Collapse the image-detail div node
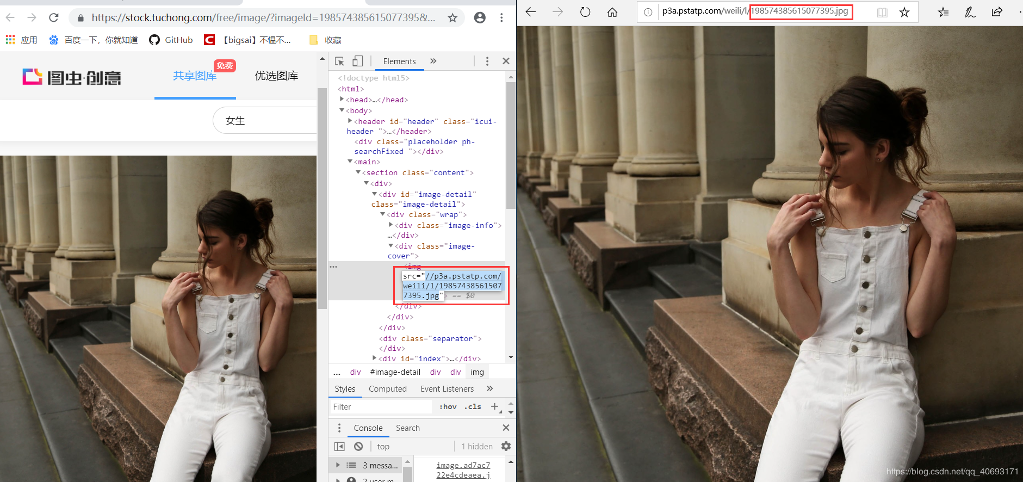 pos(375,194)
